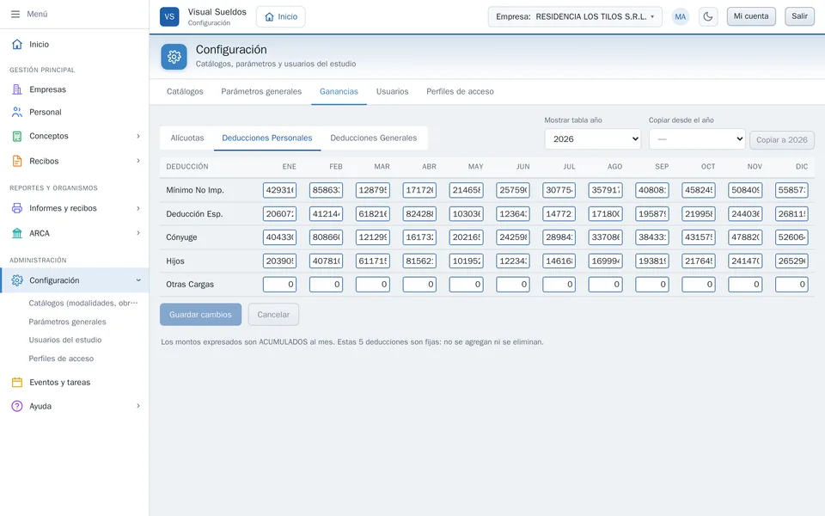
Task: Click the Guardar cambios button
Action: (x=200, y=315)
